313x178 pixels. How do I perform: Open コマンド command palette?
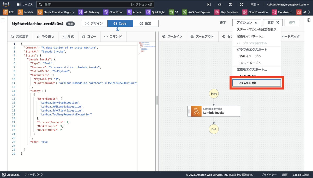point(113,36)
